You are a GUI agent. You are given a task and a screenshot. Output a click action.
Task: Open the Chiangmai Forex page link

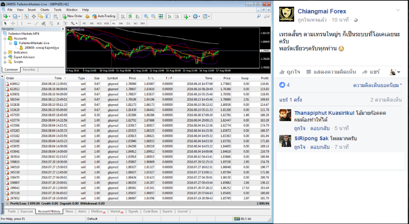coord(322,11)
